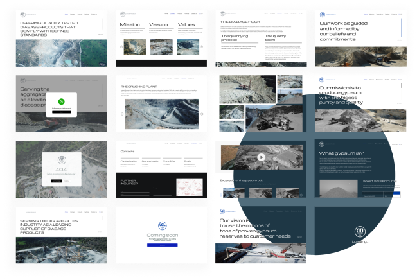
Task: Open the gypsum quarry panorama photo
Action: point(360,121)
